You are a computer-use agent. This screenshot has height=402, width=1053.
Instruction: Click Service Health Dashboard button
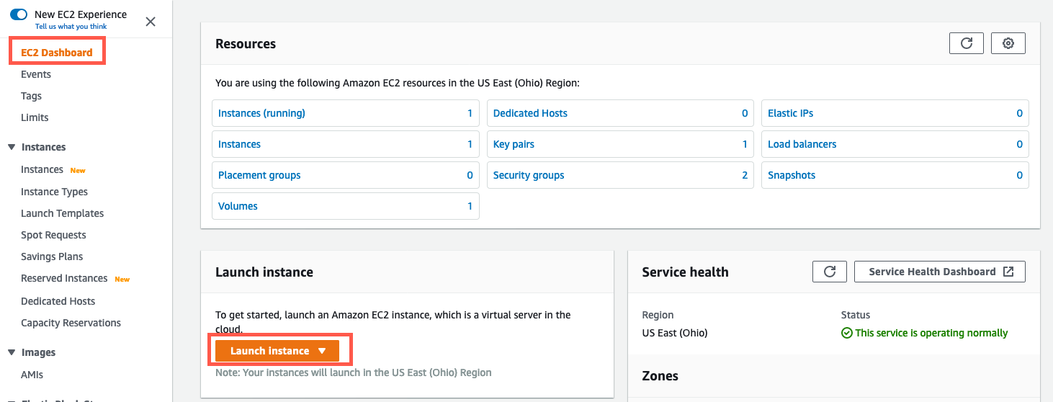(x=939, y=272)
